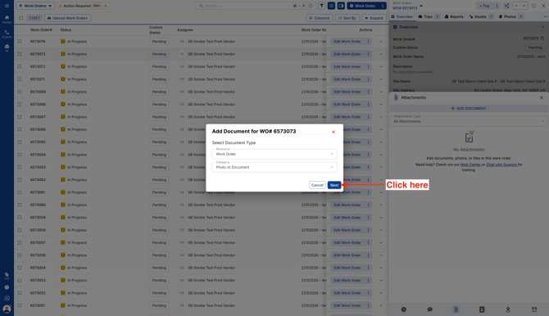Click the filter funnel icon
Image resolution: width=549 pixels, height=316 pixels.
(x=321, y=6)
